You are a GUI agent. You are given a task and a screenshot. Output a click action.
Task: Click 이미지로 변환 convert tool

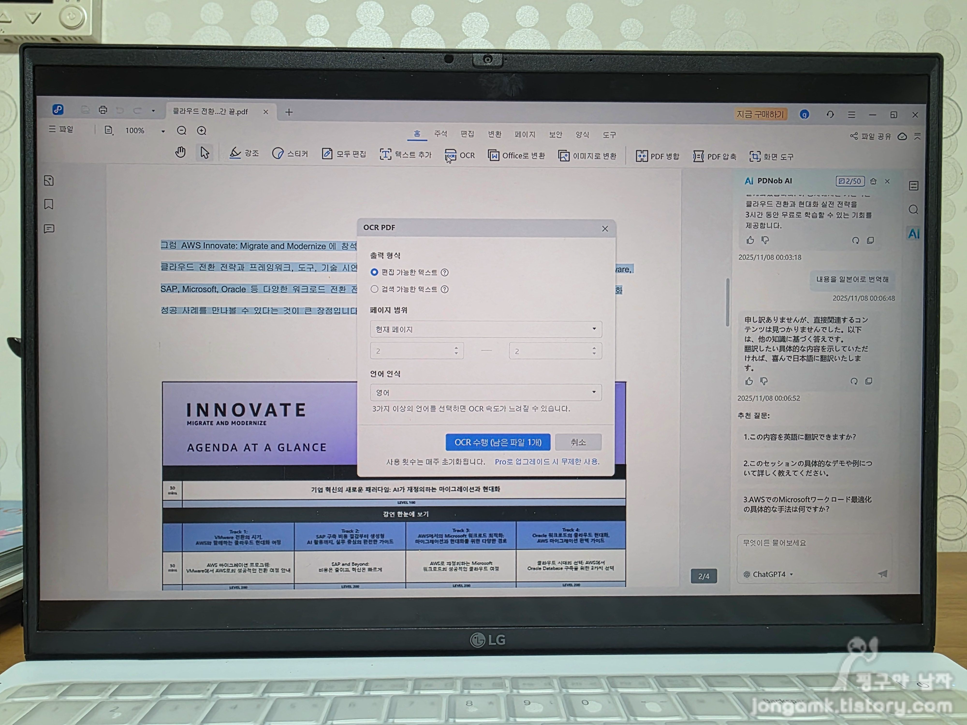point(587,156)
